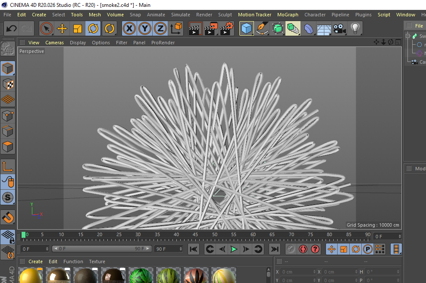Open the material manager Create menu
Viewport: 426px width, 283px height.
pyautogui.click(x=36, y=261)
